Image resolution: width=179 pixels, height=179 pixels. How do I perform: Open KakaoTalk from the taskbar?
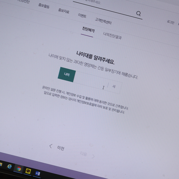tap(28, 171)
